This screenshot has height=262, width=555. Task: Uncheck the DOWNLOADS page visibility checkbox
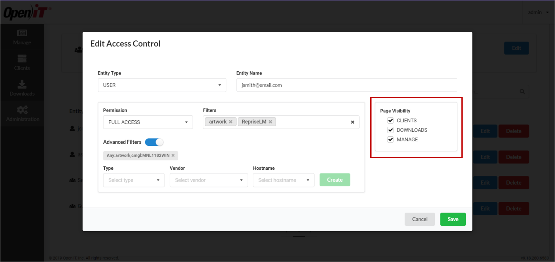point(390,130)
